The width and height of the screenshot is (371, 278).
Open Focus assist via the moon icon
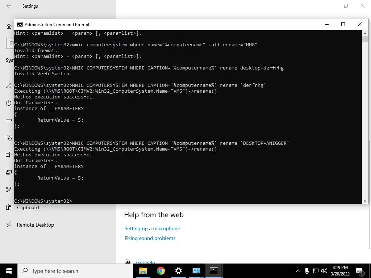click(x=9, y=85)
